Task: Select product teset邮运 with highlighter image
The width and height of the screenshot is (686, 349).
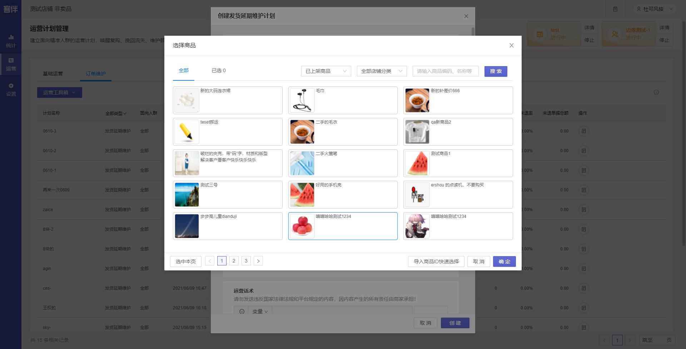Action: coord(228,132)
